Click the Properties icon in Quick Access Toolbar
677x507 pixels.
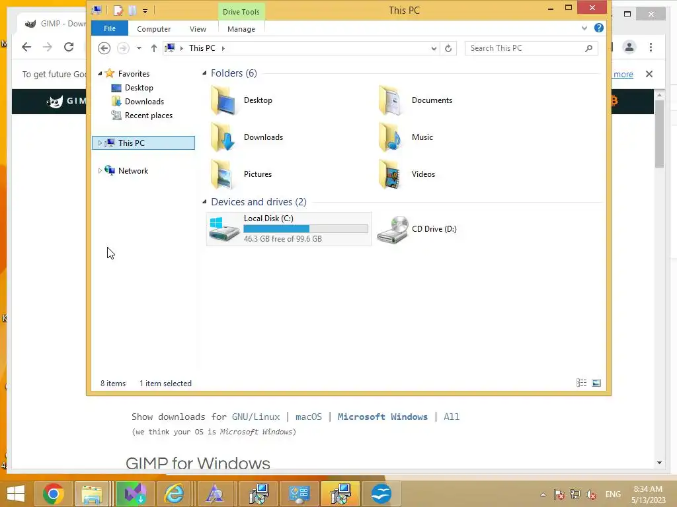pyautogui.click(x=118, y=11)
